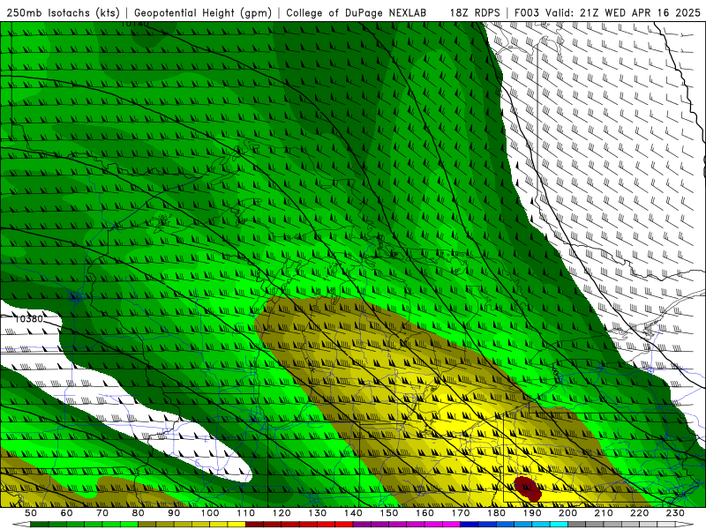This screenshot has height=529, width=706.
Task: Click the 190 label on the color scale
Action: (532, 513)
